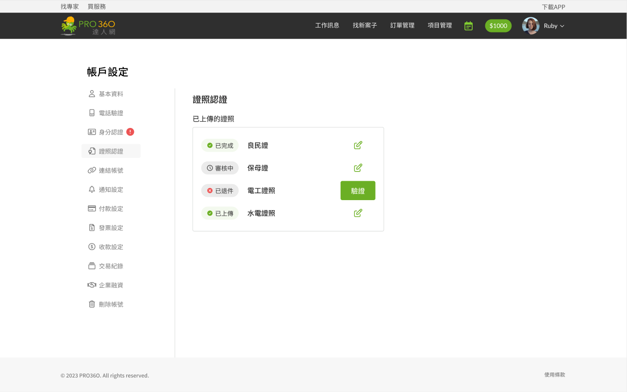
Task: Click the 使用條款 footer link
Action: click(x=555, y=375)
